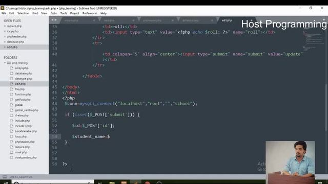328x184 pixels.
Task: Click the file icon beside global_varible.php
Action: click(x=11, y=110)
